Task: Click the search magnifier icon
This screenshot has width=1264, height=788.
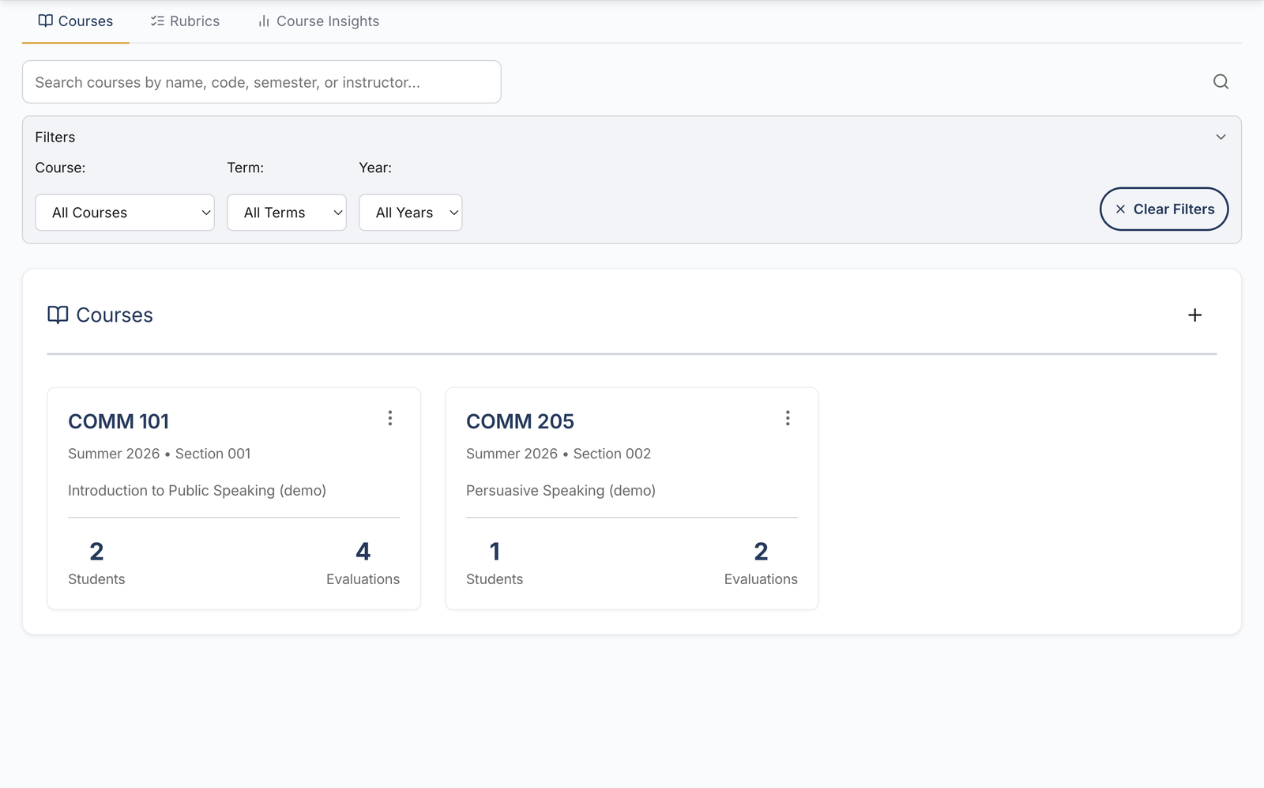Action: (x=1221, y=81)
